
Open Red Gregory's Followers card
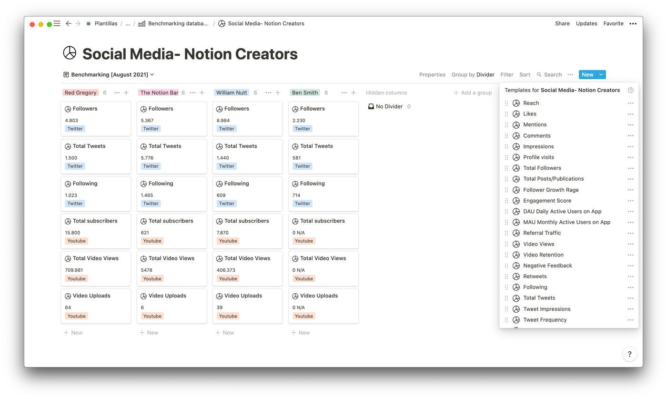[x=96, y=119]
